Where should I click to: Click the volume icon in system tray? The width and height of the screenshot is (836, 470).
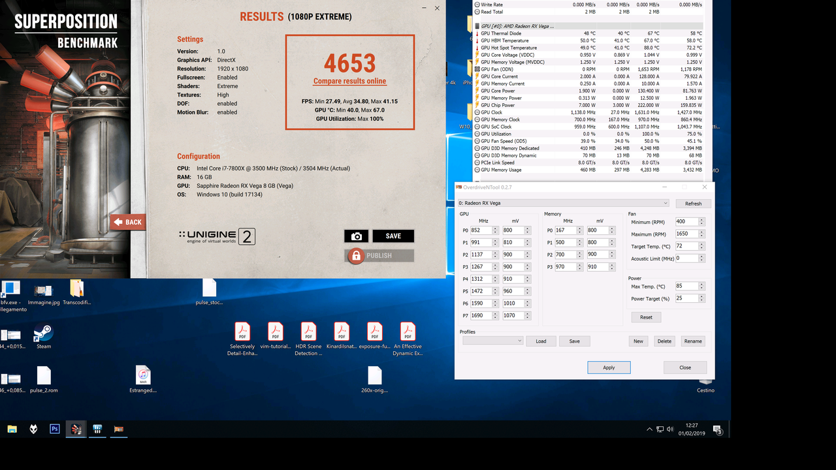(670, 430)
